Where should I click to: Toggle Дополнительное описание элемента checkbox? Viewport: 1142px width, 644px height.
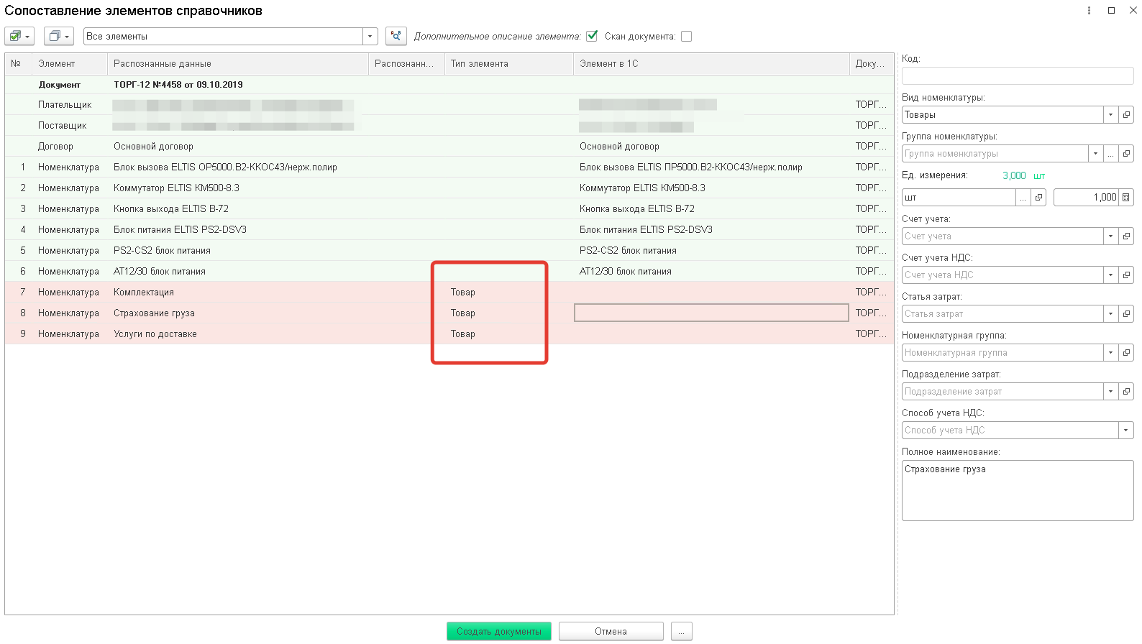tap(592, 36)
